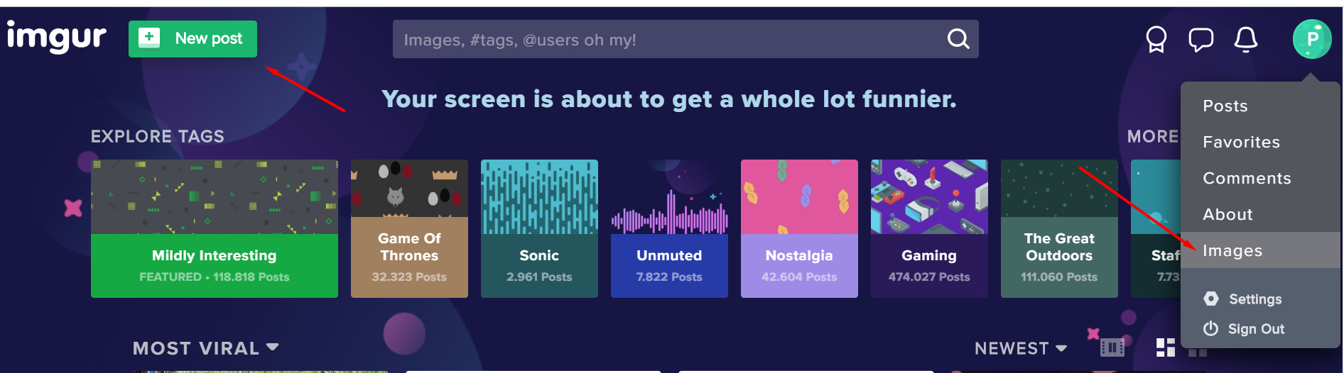Screen dimensions: 1344x373
Task: Click the search magnifier icon
Action: [958, 39]
